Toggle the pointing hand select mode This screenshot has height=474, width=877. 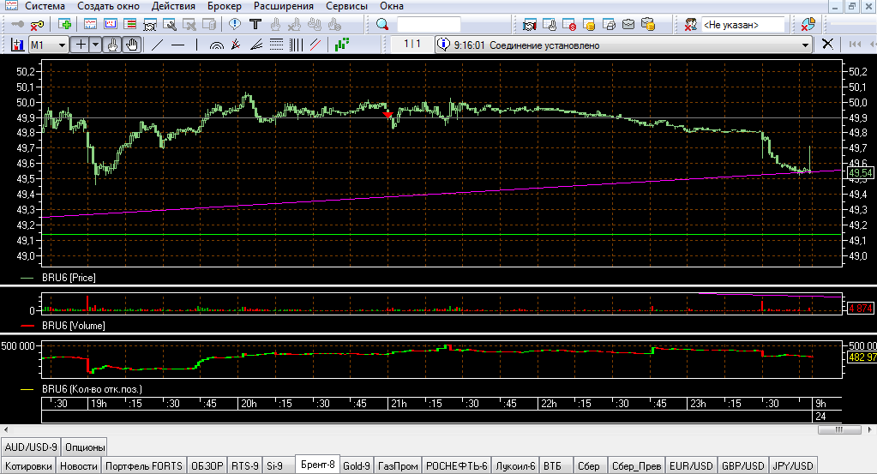click(x=112, y=45)
